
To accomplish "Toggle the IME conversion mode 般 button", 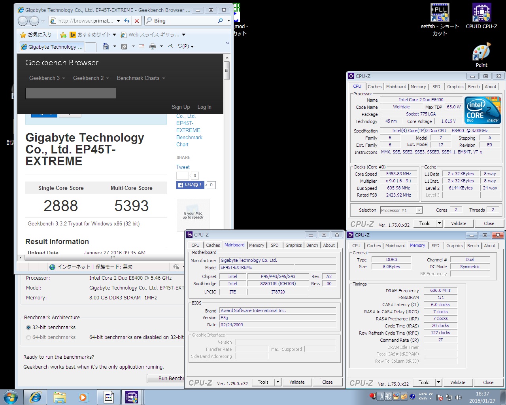I will point(389,396).
